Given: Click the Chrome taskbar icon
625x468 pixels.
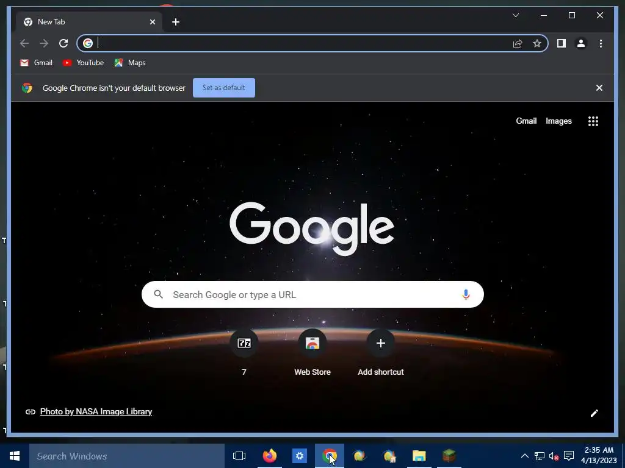Looking at the screenshot, I should 330,456.
